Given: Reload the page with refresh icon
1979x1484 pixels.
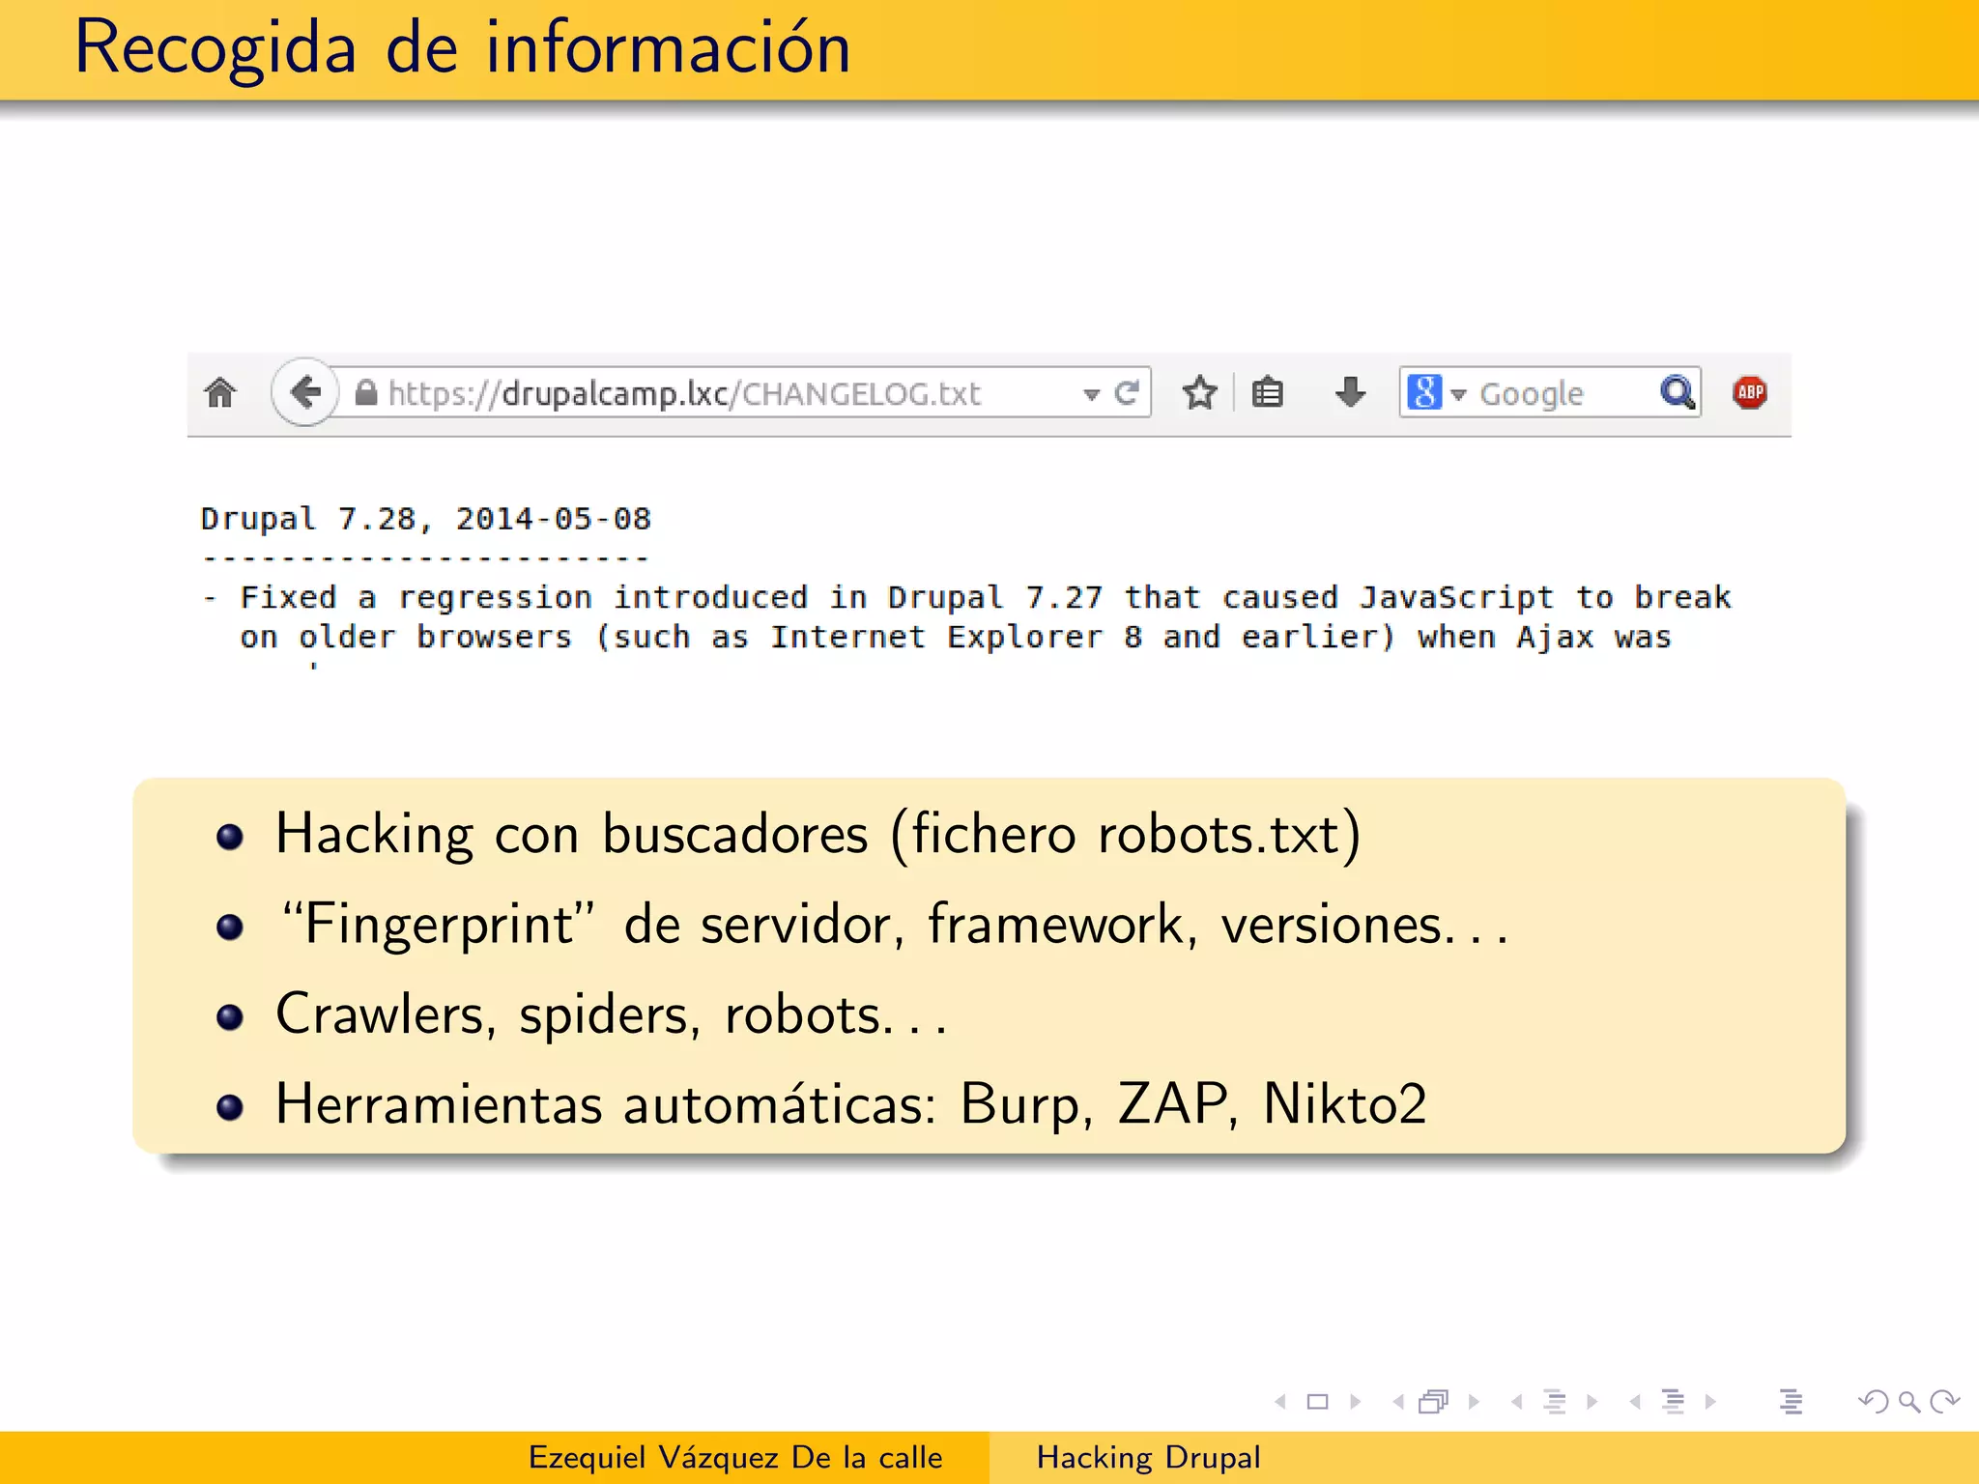Looking at the screenshot, I should 1127,392.
